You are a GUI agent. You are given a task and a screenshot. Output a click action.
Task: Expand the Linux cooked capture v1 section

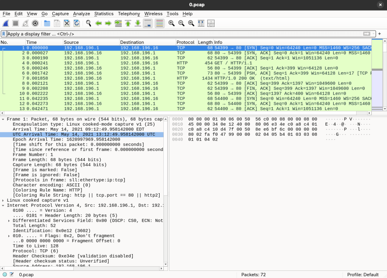pos(3,200)
